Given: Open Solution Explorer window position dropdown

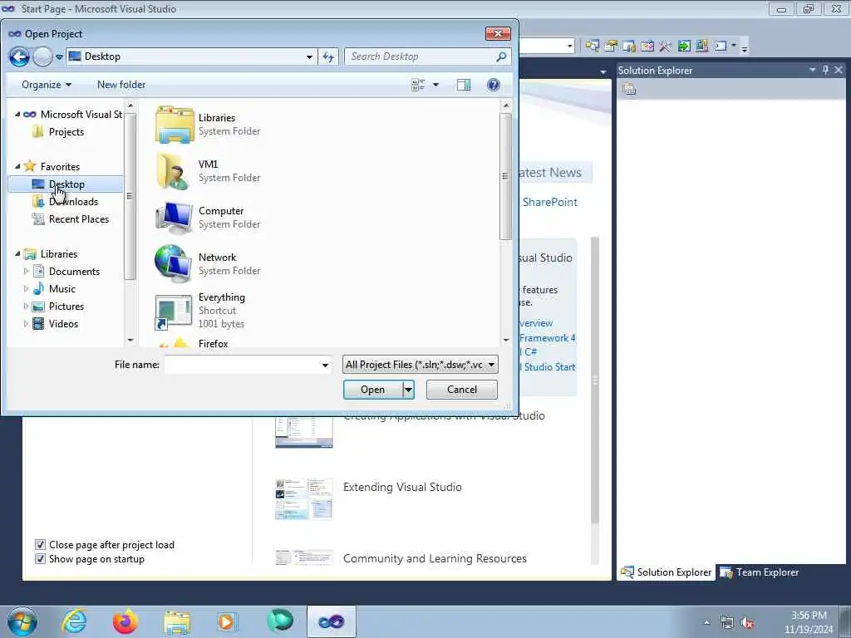Looking at the screenshot, I should [x=813, y=70].
